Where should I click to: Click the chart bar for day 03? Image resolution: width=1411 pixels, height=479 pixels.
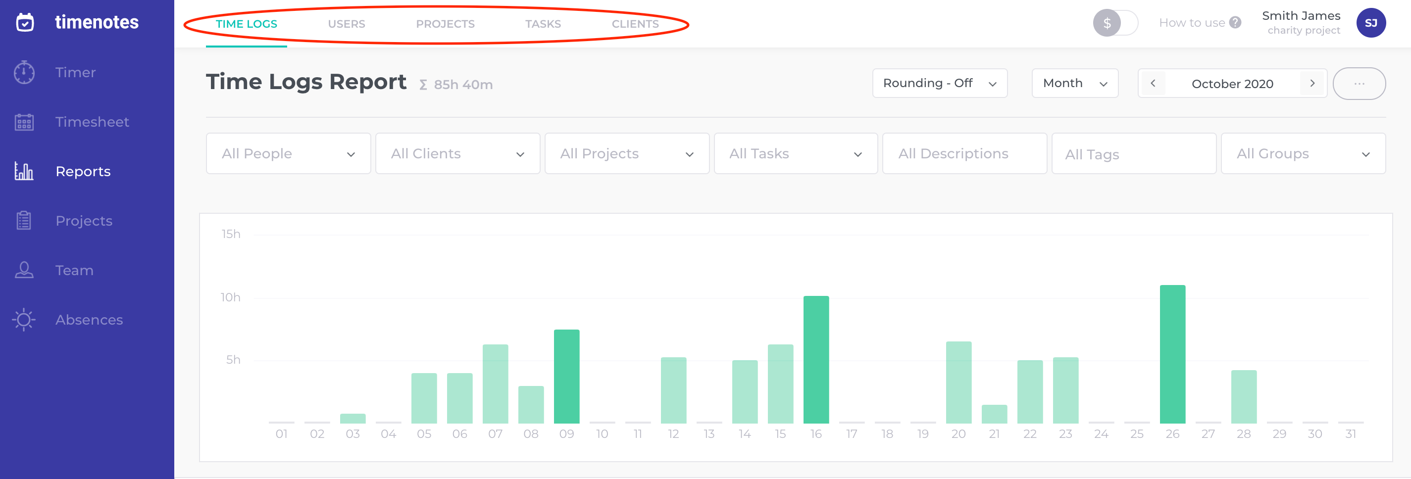(353, 419)
